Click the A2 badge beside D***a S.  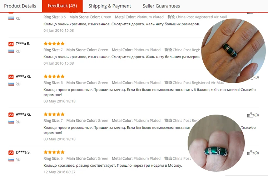(x=11, y=152)
